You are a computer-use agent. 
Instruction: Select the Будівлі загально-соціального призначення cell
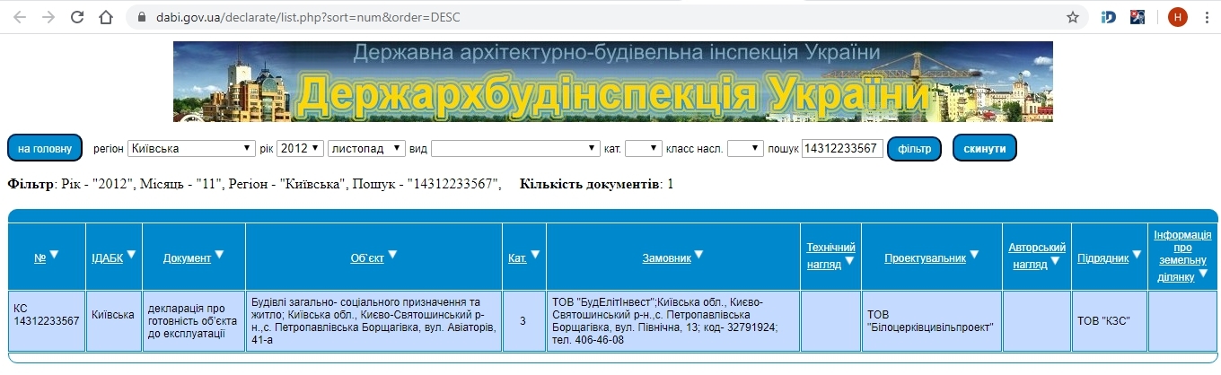pos(374,320)
